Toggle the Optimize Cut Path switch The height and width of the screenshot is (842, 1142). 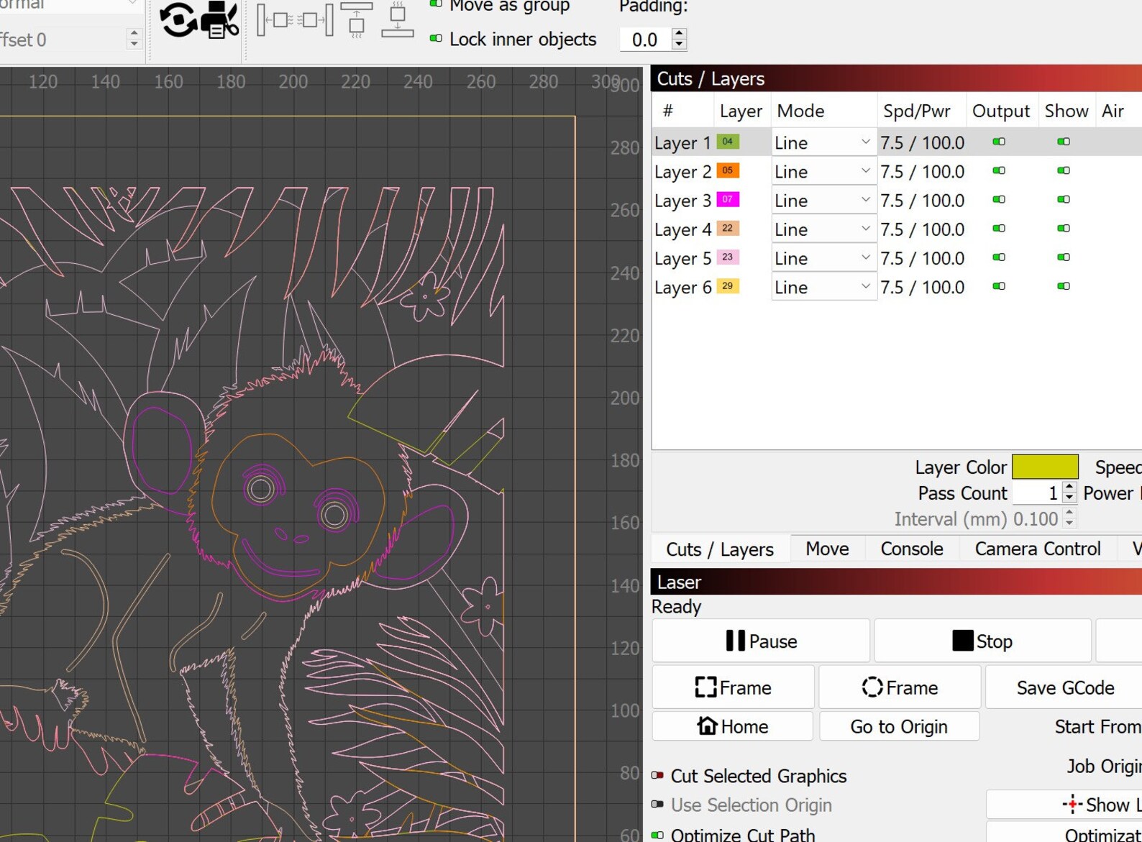657,835
